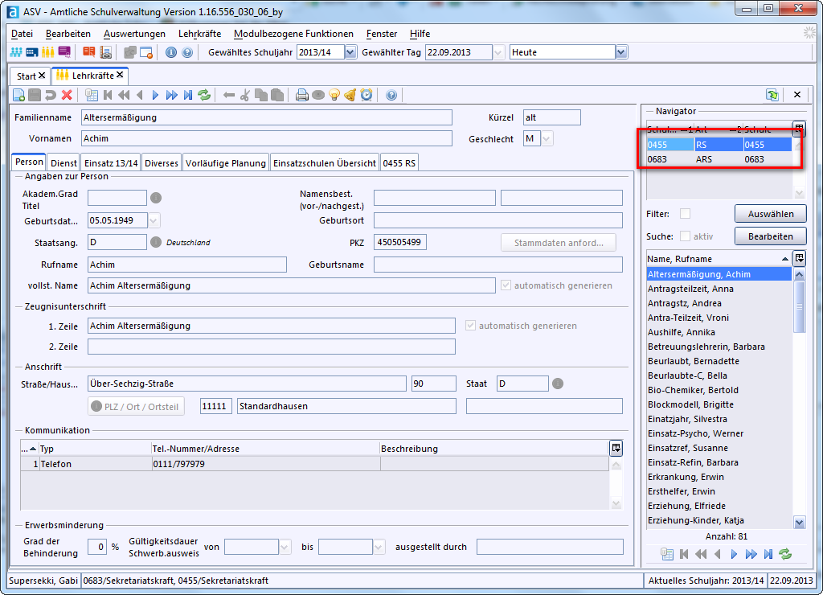Click the scissors cut icon

(x=244, y=95)
